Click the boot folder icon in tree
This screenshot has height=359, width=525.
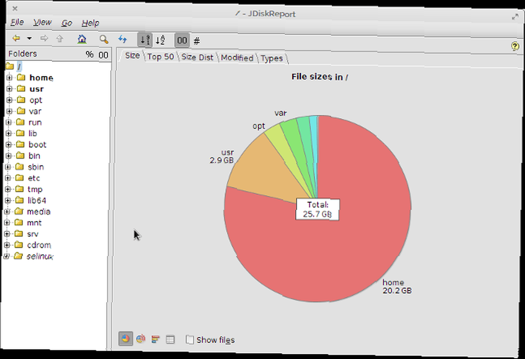tap(20, 144)
